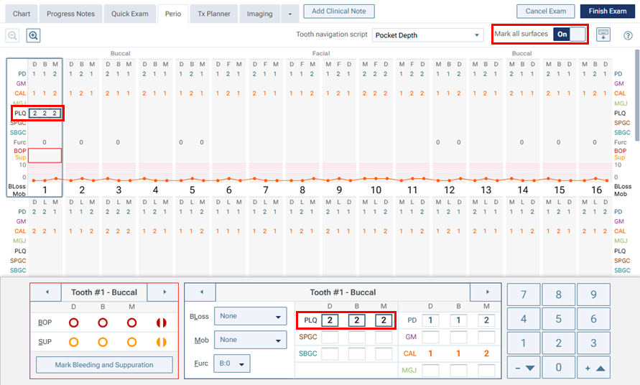Go to previous tooth in bleeding panel
640x385 pixels.
coord(47,292)
